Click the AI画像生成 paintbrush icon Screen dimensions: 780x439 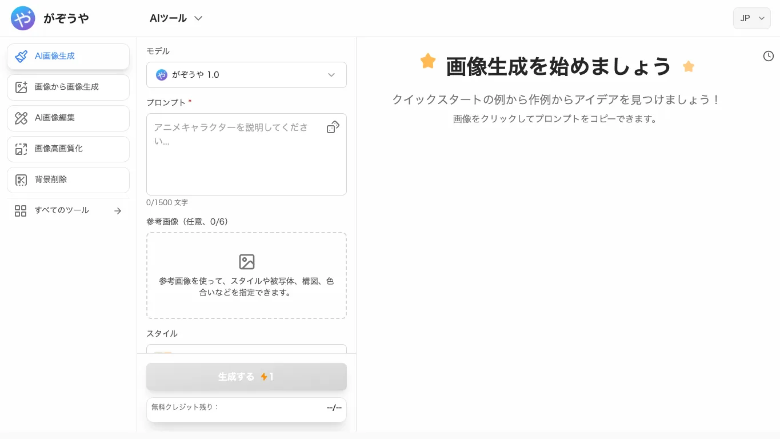point(21,56)
